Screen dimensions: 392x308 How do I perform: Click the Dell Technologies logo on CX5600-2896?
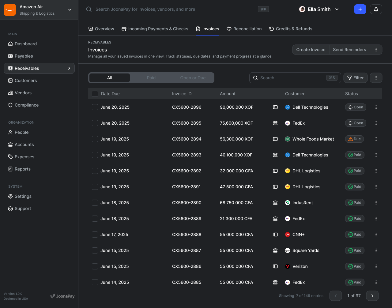pyautogui.click(x=288, y=107)
